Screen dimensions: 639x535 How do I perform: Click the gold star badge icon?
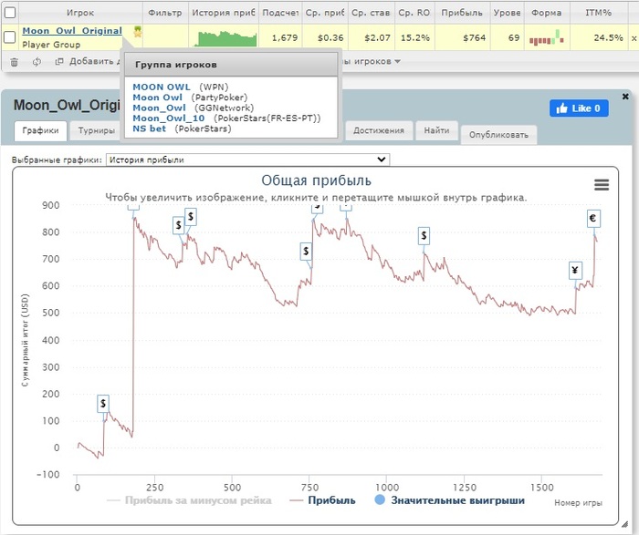coord(138,31)
